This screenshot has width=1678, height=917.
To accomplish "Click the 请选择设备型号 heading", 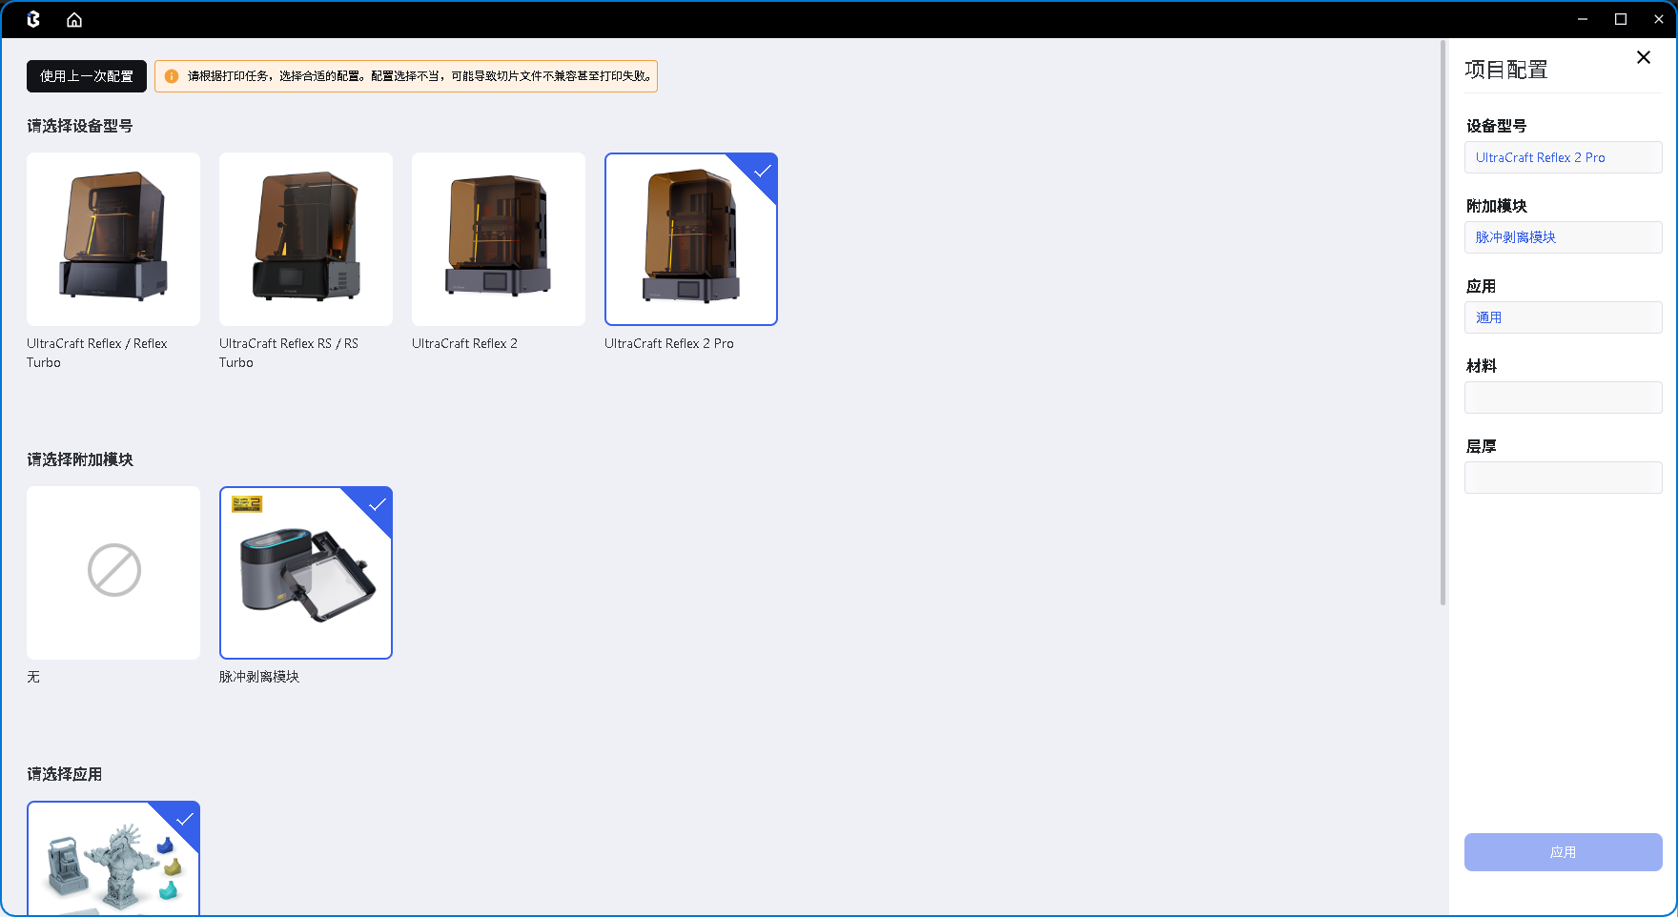I will (80, 126).
